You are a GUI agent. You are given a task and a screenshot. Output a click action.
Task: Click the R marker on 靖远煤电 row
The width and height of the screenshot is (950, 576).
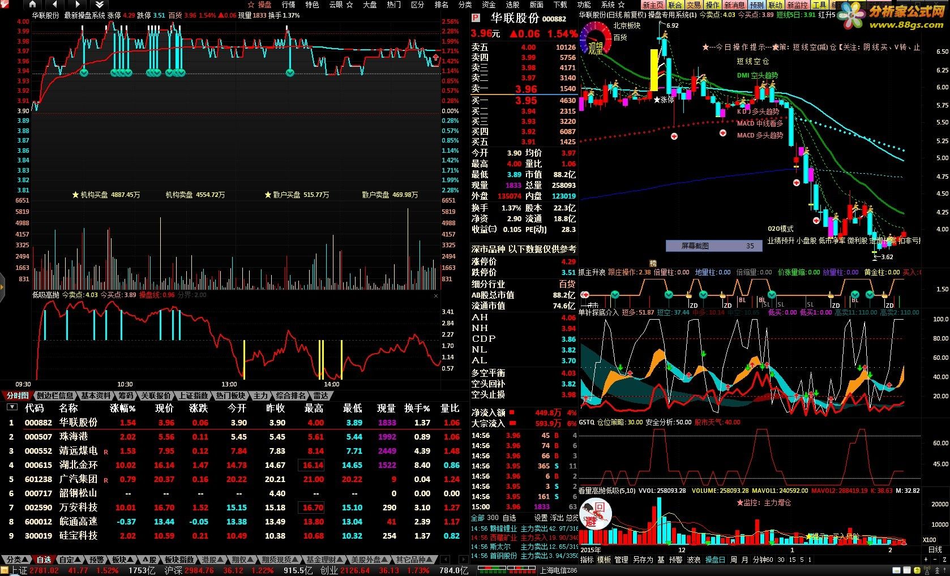point(106,452)
